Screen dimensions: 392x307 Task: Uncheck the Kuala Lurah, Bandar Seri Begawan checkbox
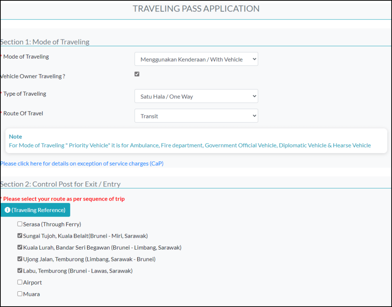[x=20, y=247]
